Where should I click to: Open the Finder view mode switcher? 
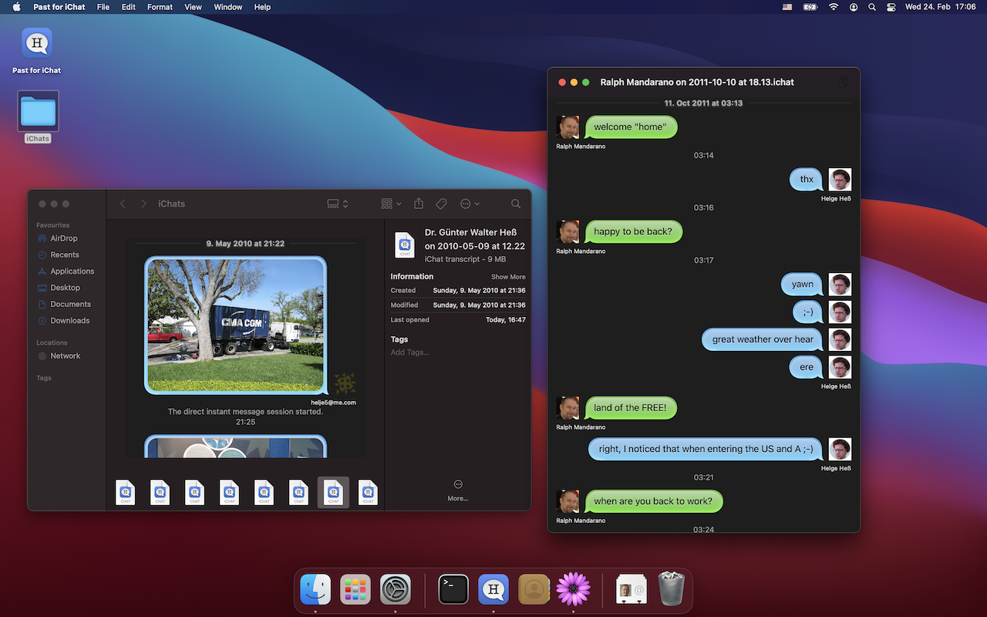pos(337,204)
